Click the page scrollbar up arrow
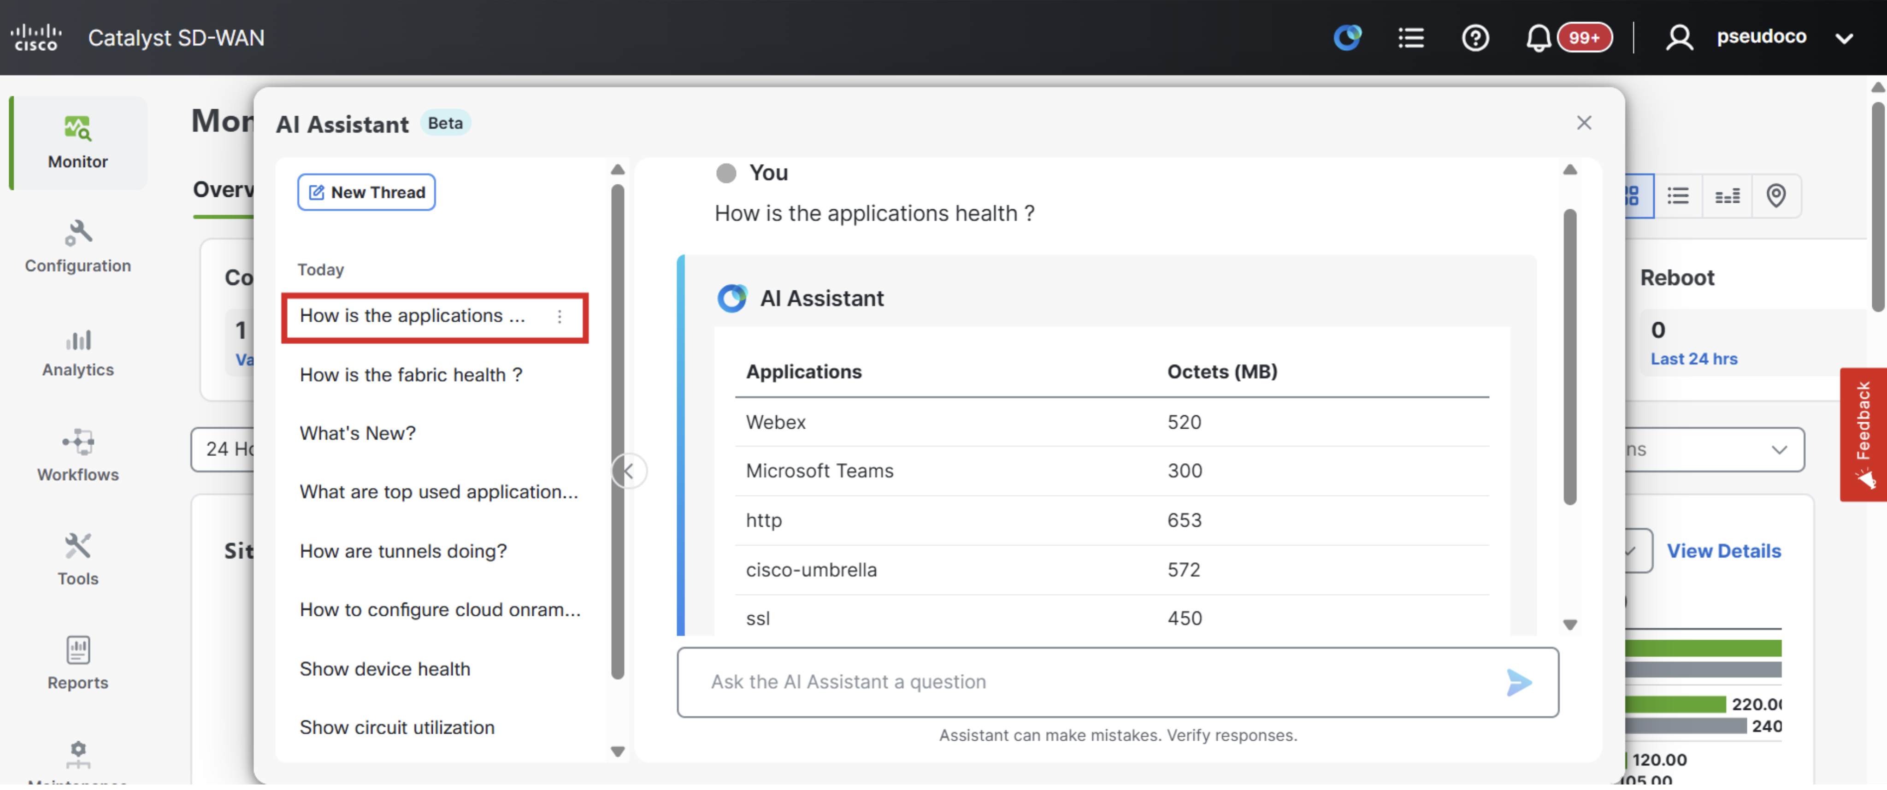Viewport: 1887px width, 790px height. (1878, 87)
